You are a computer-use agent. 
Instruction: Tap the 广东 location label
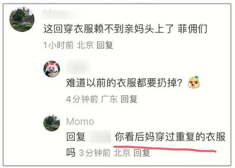[109, 99]
